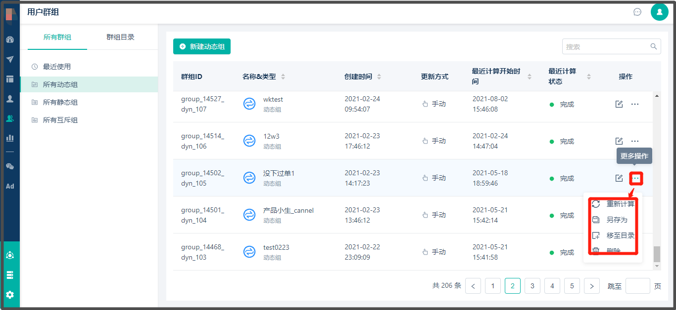The height and width of the screenshot is (310, 676).
Task: Click the sync icon of the test0223 row
Action: pyautogui.click(x=249, y=252)
